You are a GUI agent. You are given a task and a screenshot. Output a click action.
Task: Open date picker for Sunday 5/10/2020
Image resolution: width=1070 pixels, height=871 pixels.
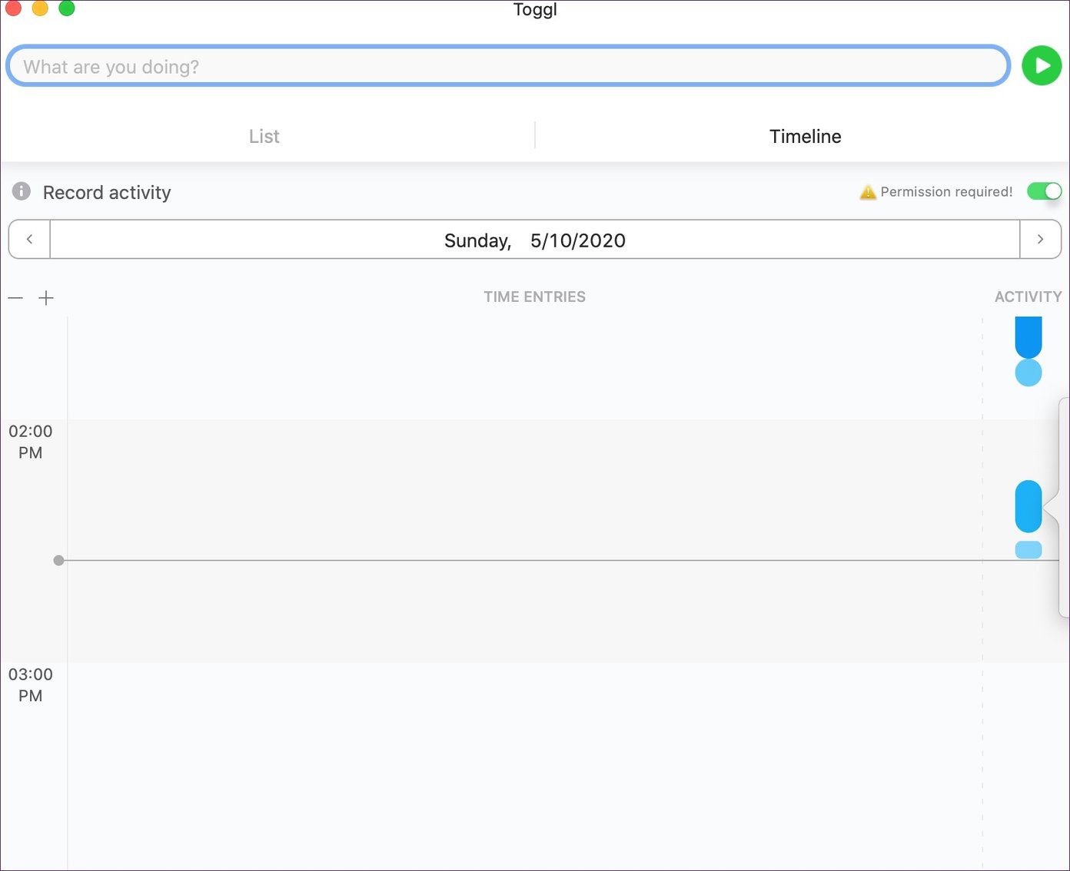[x=535, y=240]
